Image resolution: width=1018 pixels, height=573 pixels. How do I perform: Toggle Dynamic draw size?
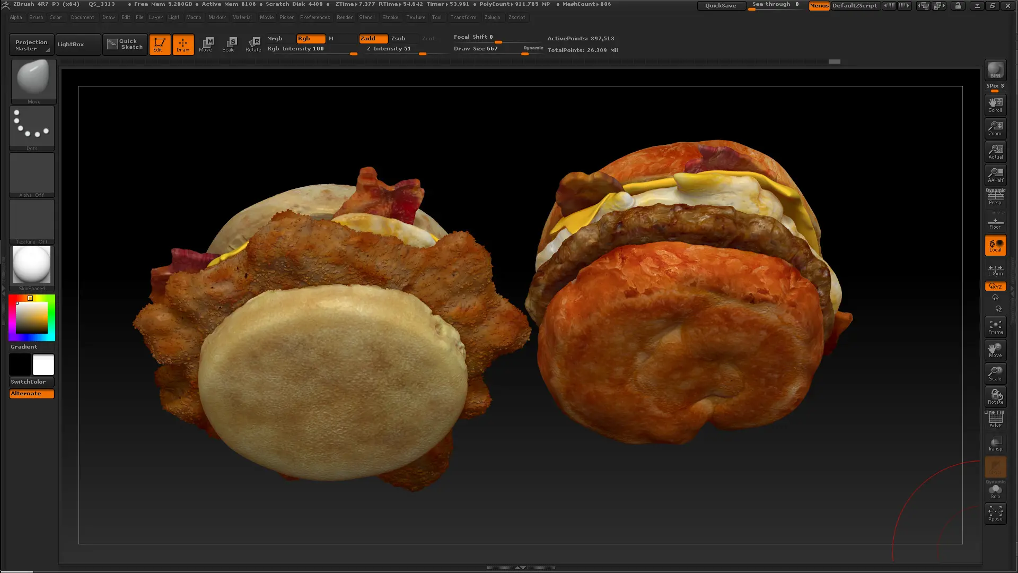pyautogui.click(x=533, y=48)
